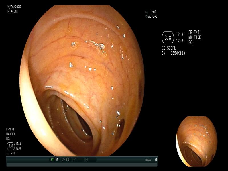Click the bottom-left MM:FICE label
The width and height of the screenshot is (228, 171).
11,134
